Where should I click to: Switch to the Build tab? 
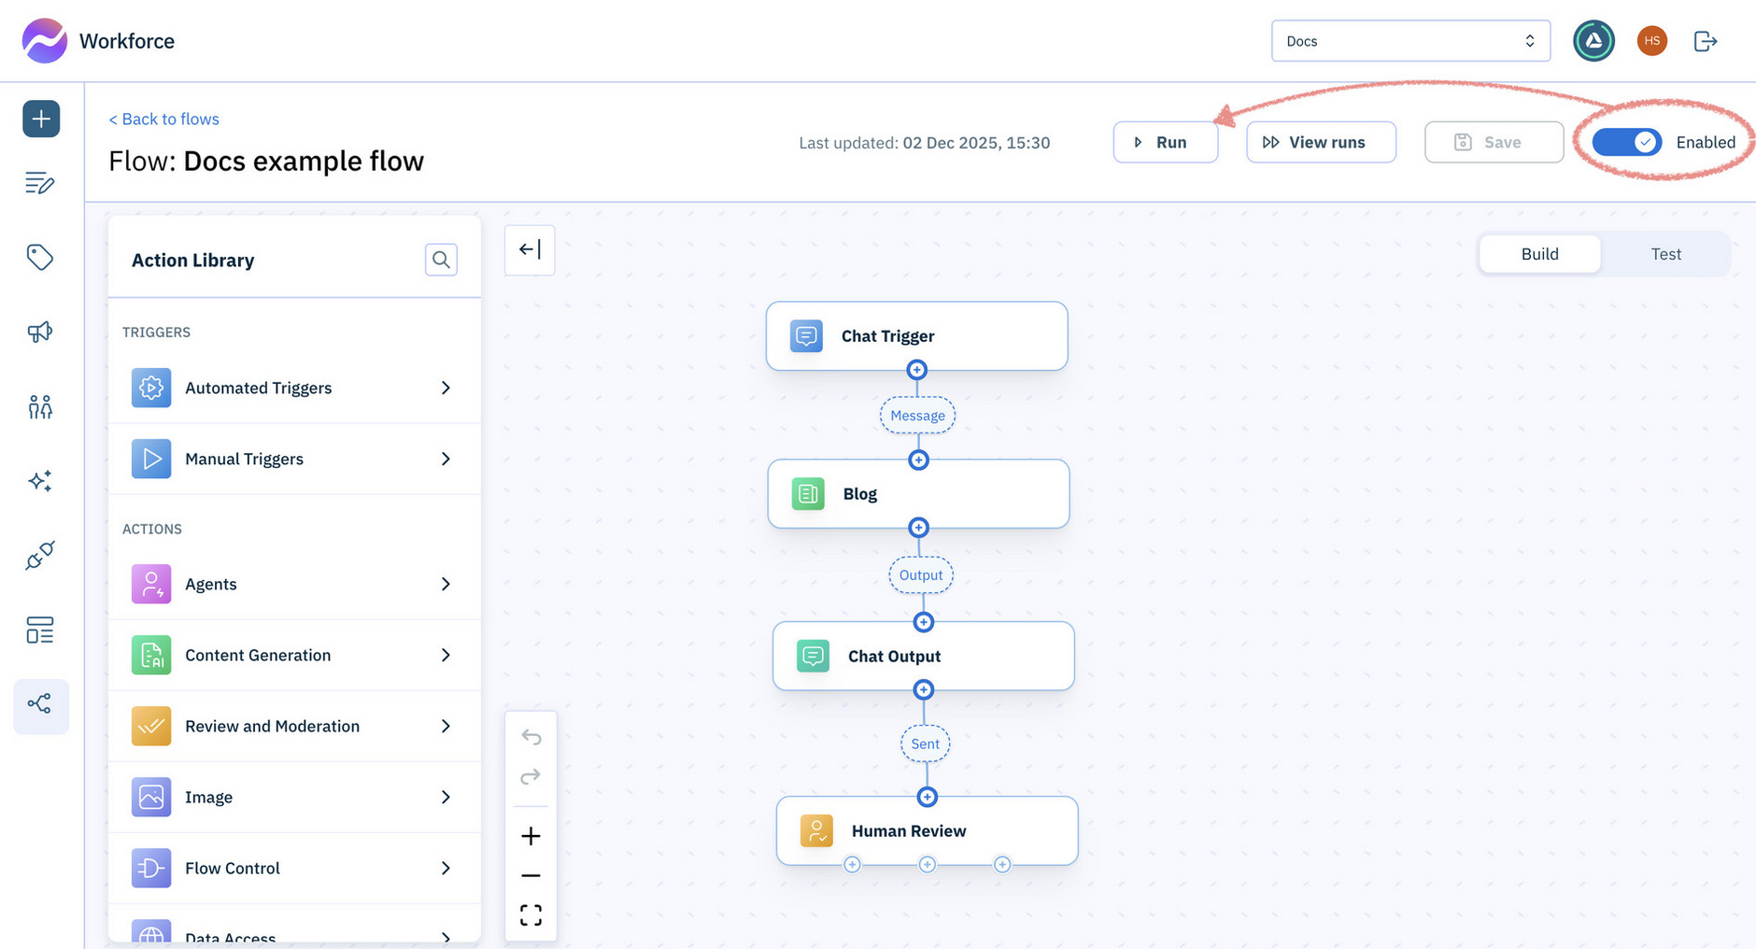(1539, 254)
